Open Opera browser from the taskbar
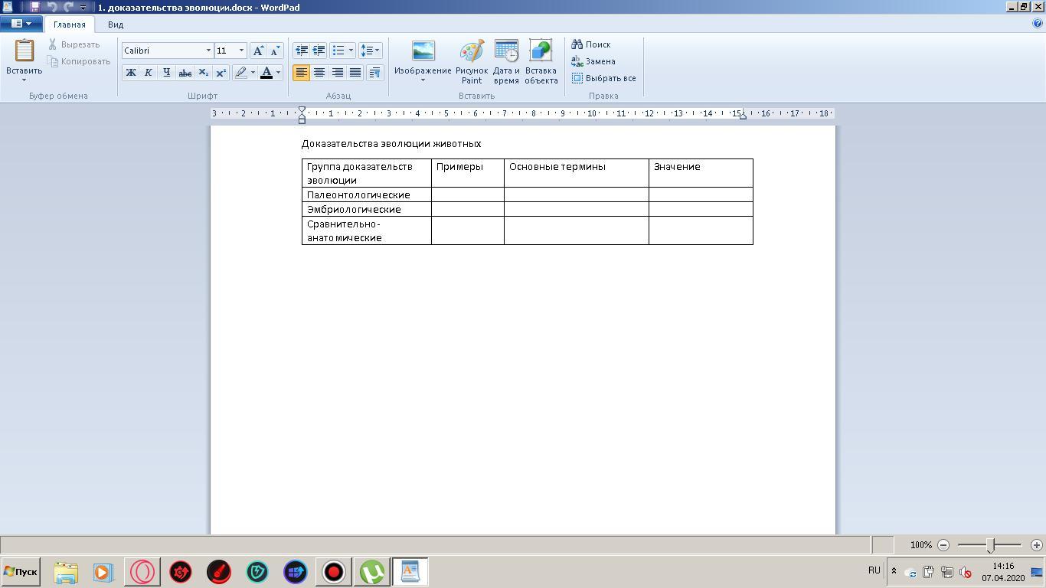This screenshot has height=588, width=1046. pos(142,572)
